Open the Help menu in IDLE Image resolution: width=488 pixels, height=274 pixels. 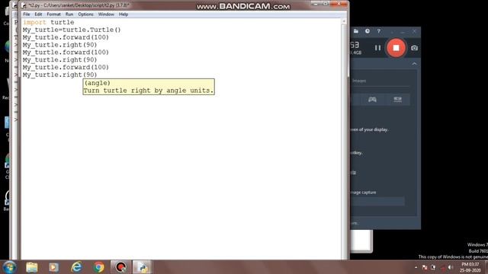click(124, 14)
